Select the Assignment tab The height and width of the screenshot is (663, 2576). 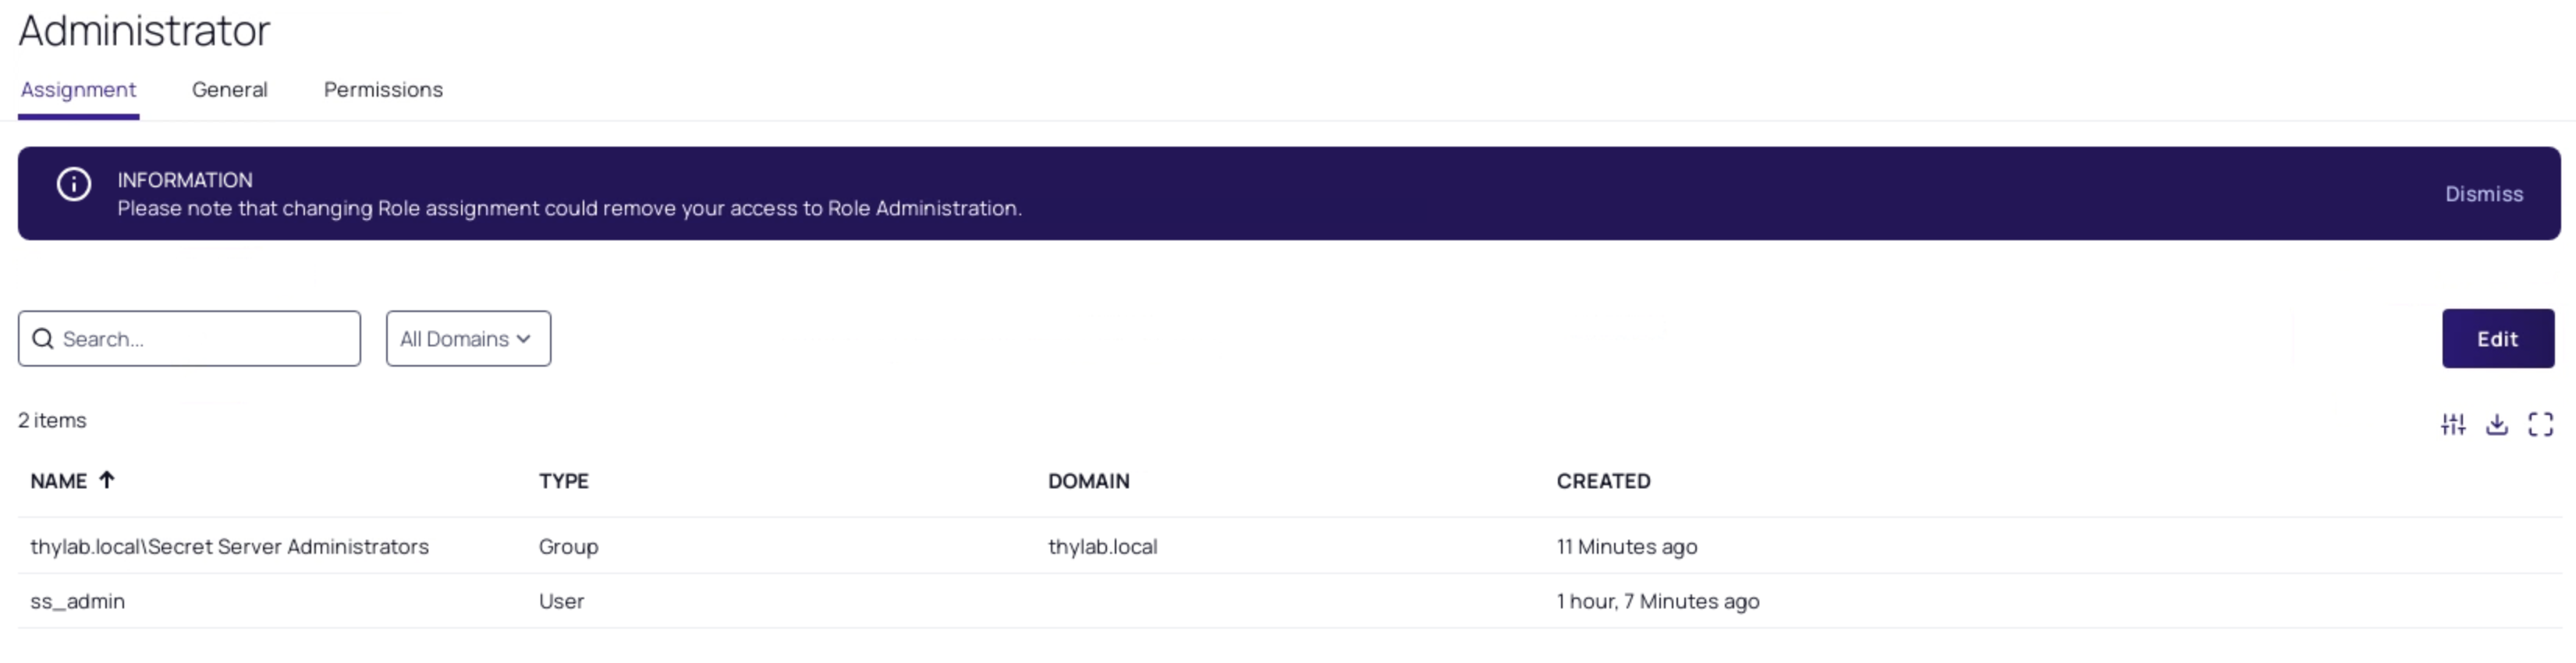[x=78, y=90]
